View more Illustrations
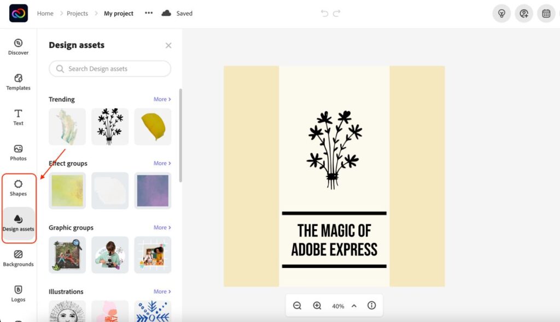This screenshot has height=322, width=560. click(161, 291)
